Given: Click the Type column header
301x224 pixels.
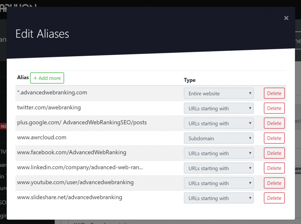Looking at the screenshot, I should pyautogui.click(x=190, y=80).
